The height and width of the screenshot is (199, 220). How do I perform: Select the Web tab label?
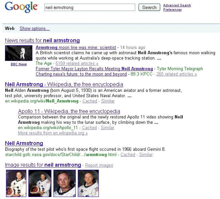[10, 28]
